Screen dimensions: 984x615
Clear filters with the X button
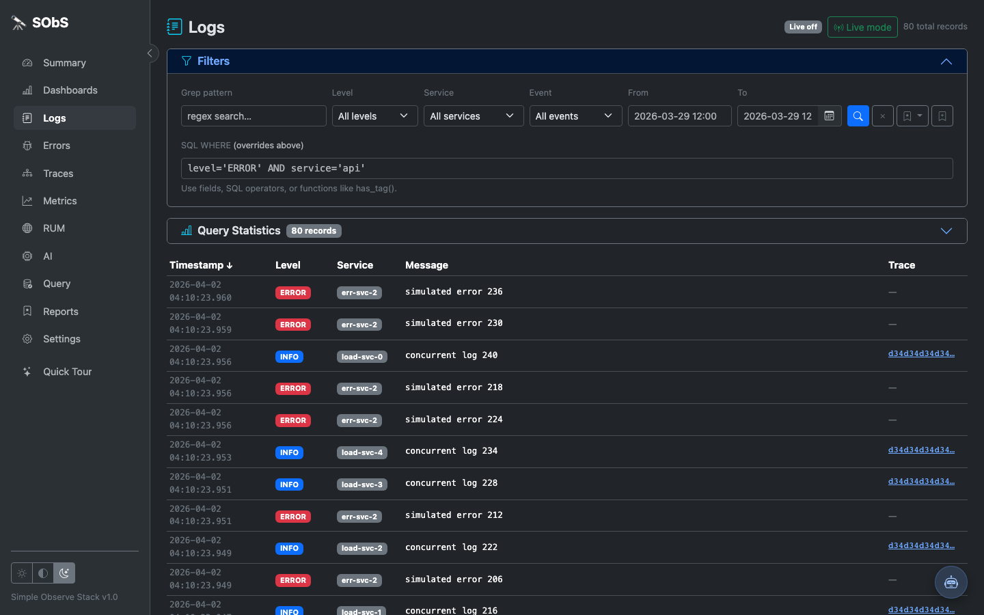pyautogui.click(x=883, y=116)
